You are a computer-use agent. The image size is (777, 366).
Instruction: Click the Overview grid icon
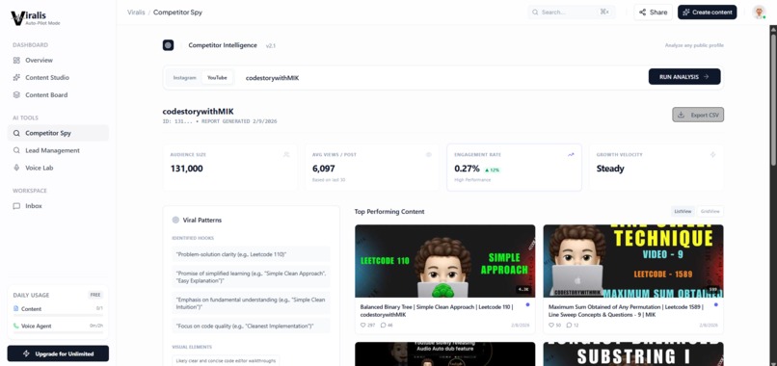[16, 60]
